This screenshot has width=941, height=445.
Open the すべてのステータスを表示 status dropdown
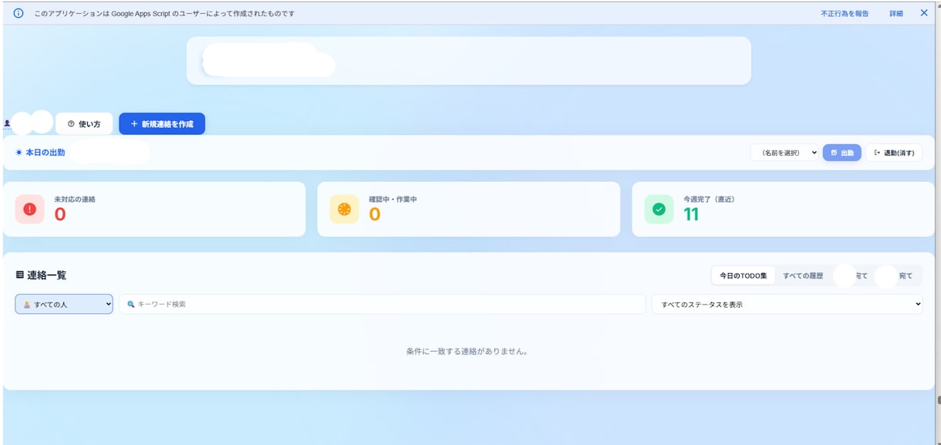click(787, 304)
